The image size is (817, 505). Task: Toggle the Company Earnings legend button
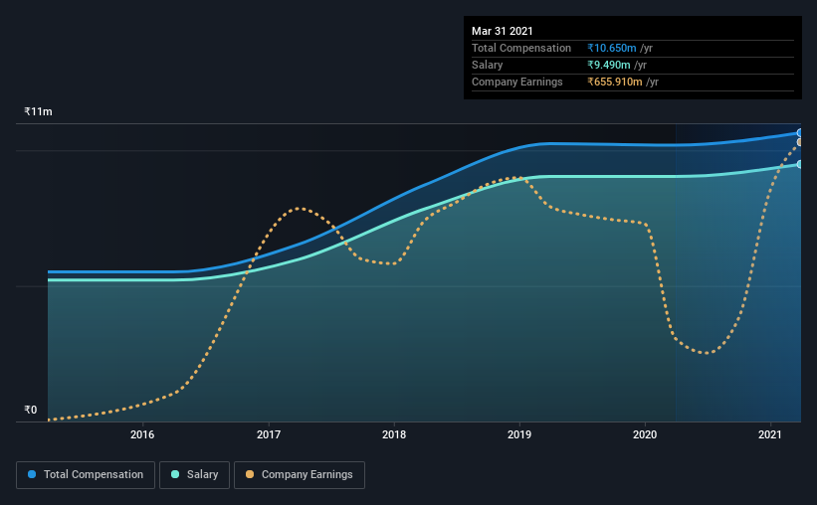[300, 475]
